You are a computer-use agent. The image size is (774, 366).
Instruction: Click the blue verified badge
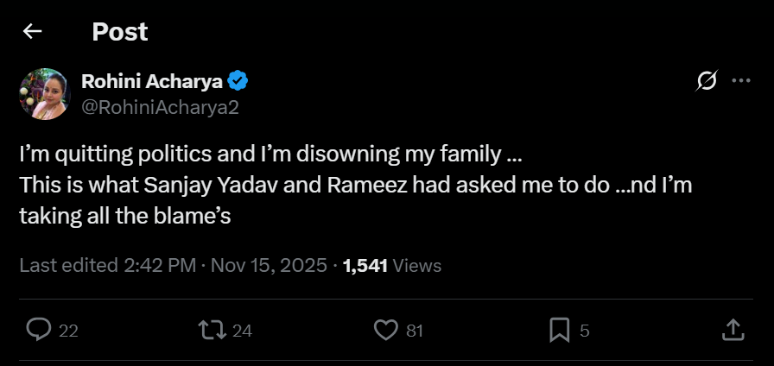(238, 81)
